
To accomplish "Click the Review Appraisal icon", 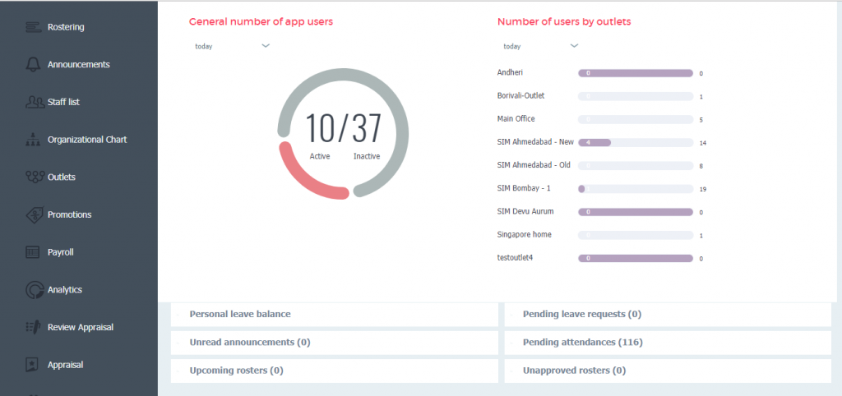I will (34, 327).
